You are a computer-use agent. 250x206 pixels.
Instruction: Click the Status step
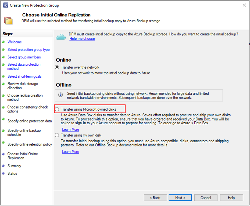12,173
